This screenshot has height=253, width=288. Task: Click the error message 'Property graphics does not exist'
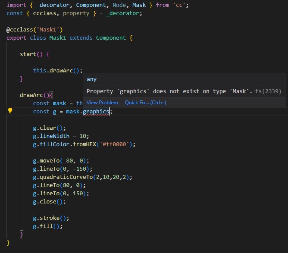[169, 91]
